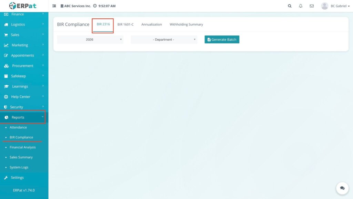Viewport: 353px width, 199px height.
Task: Open the messages envelope icon
Action: tap(312, 6)
